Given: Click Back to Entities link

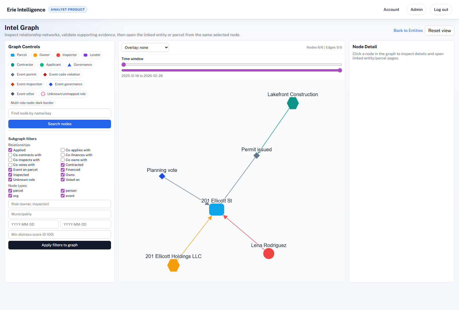Looking at the screenshot, I should coord(408,30).
